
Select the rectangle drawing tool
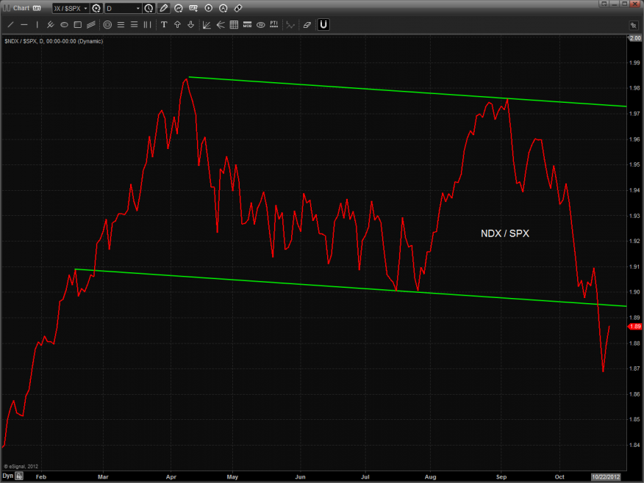point(78,25)
